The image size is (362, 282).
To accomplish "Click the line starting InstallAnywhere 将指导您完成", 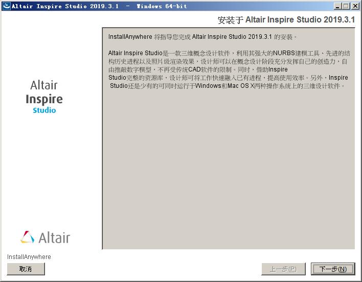I will click(202, 37).
